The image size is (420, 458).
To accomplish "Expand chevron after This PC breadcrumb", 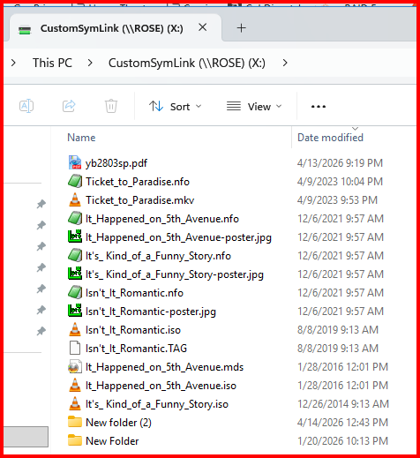I will tap(90, 63).
